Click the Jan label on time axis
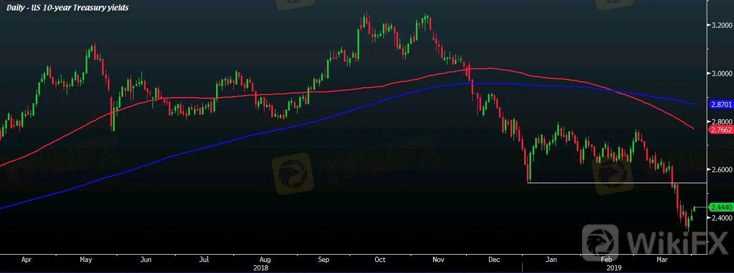734x273 pixels. pos(551,259)
